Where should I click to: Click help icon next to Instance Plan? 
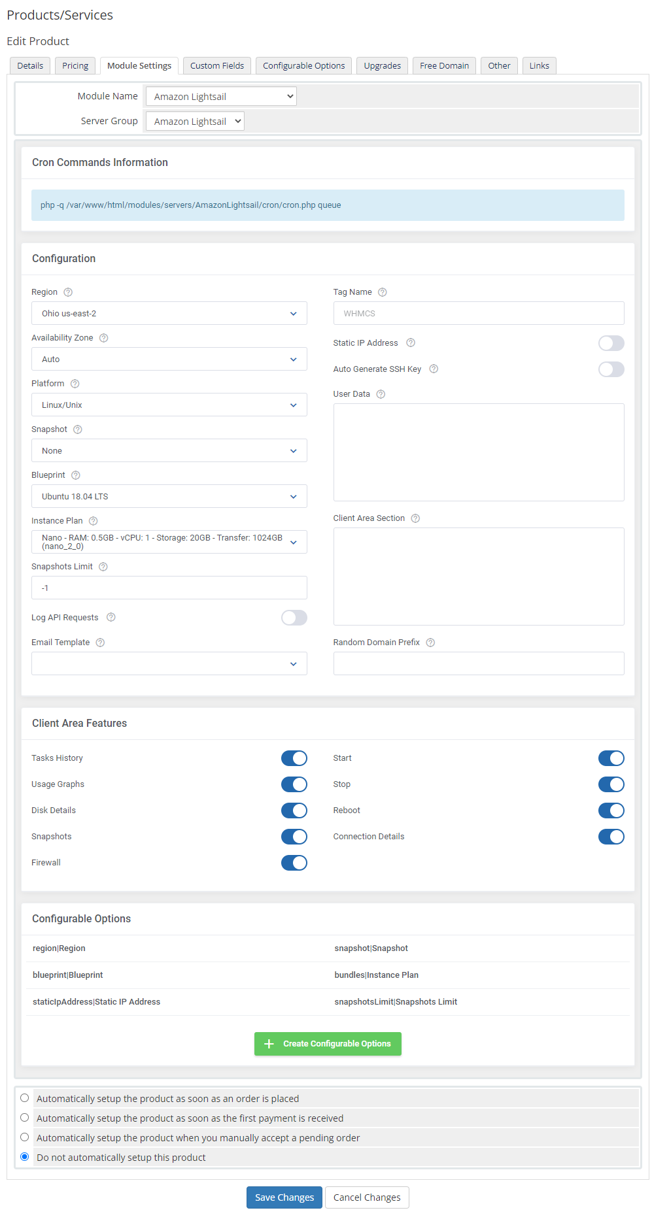[x=93, y=521]
